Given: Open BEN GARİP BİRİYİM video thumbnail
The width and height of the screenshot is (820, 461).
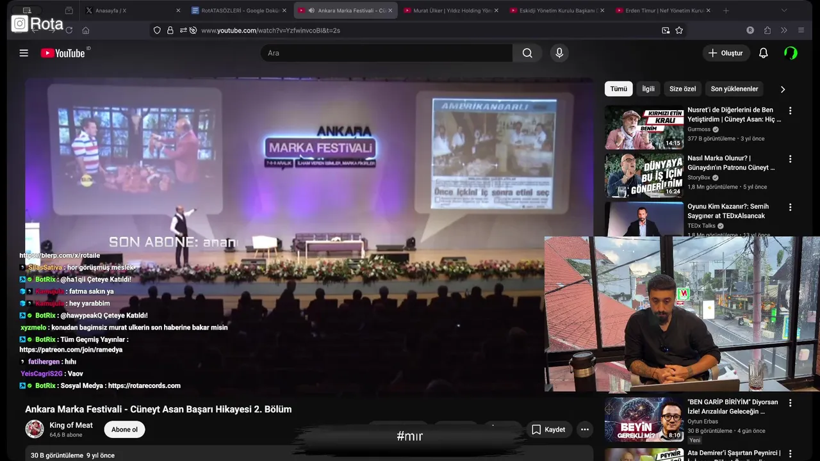Looking at the screenshot, I should (x=644, y=419).
